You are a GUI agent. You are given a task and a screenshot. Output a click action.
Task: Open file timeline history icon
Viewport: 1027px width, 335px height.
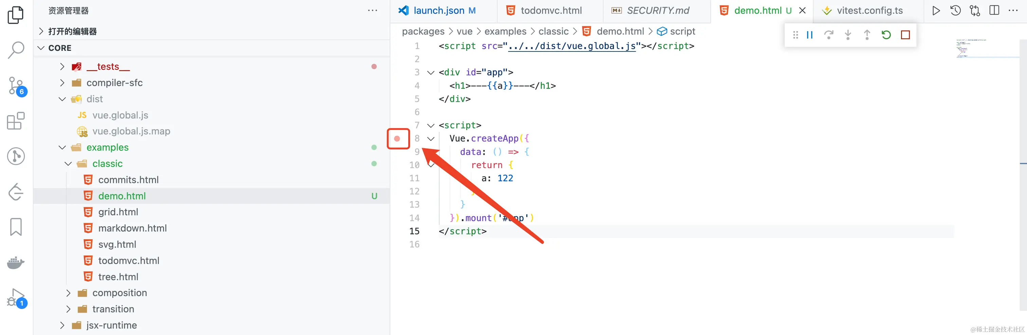coord(955,11)
